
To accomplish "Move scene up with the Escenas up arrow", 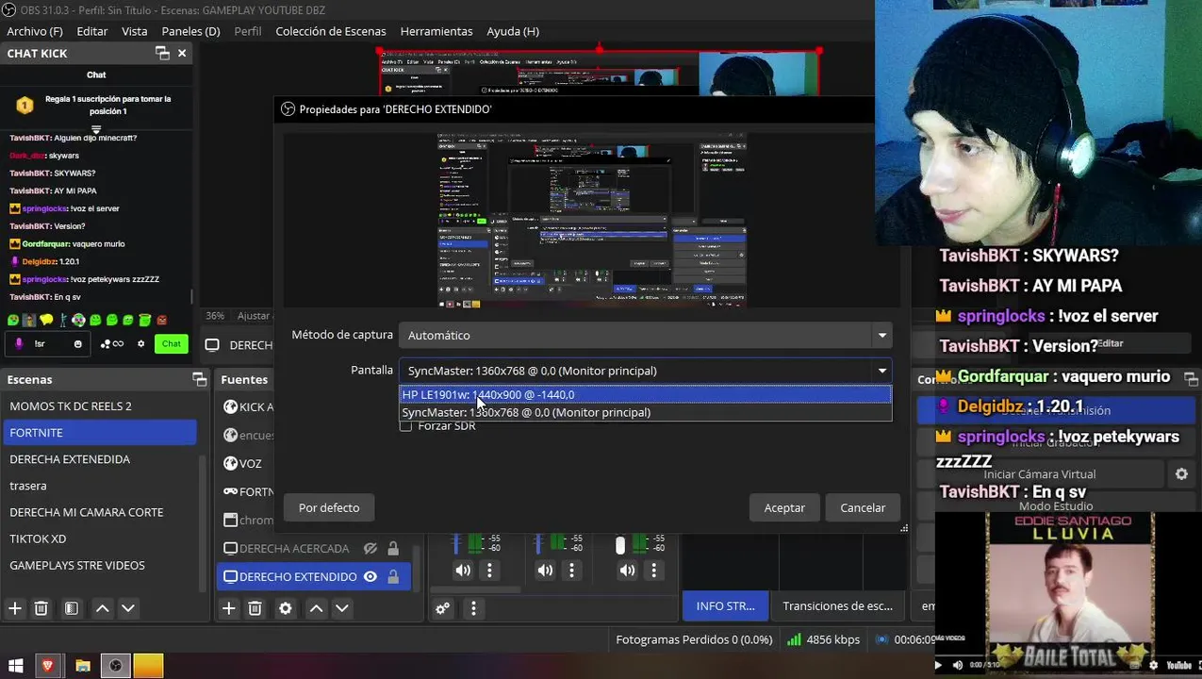I will 103,608.
